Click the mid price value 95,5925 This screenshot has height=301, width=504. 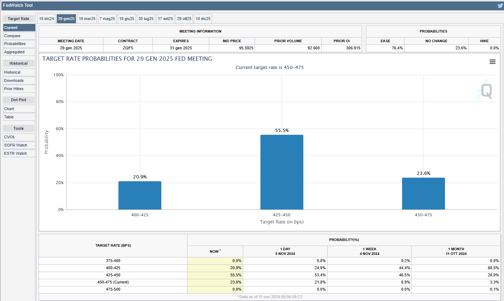(x=232, y=48)
